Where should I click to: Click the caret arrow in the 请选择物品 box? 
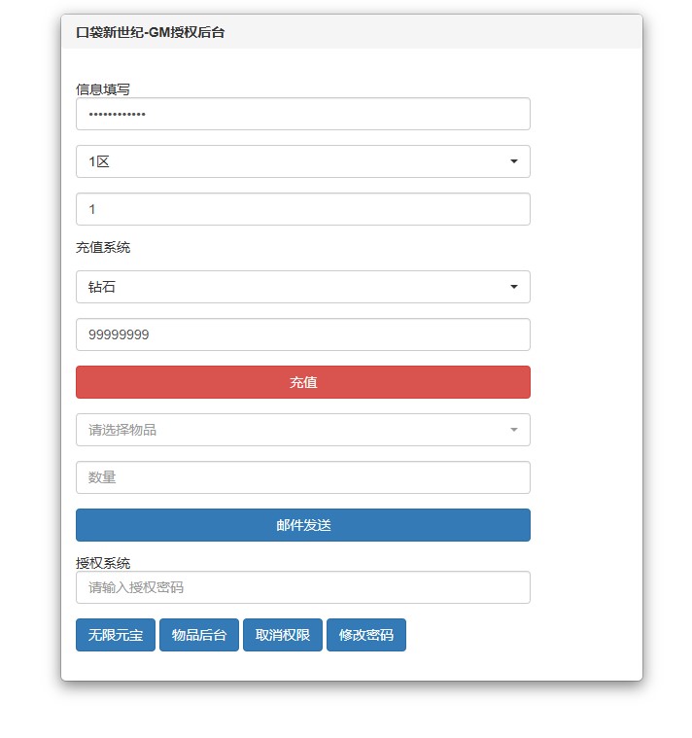click(x=513, y=430)
